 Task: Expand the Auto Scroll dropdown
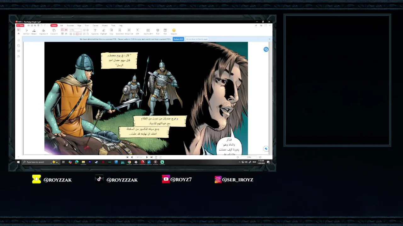148,31
